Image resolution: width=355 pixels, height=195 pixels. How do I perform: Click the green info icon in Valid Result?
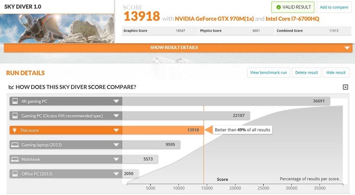278,7
